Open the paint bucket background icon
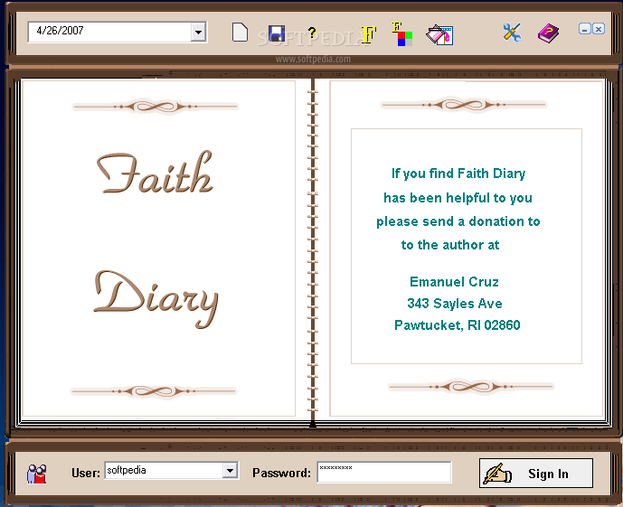Screen dimensions: 623x507 (439, 35)
